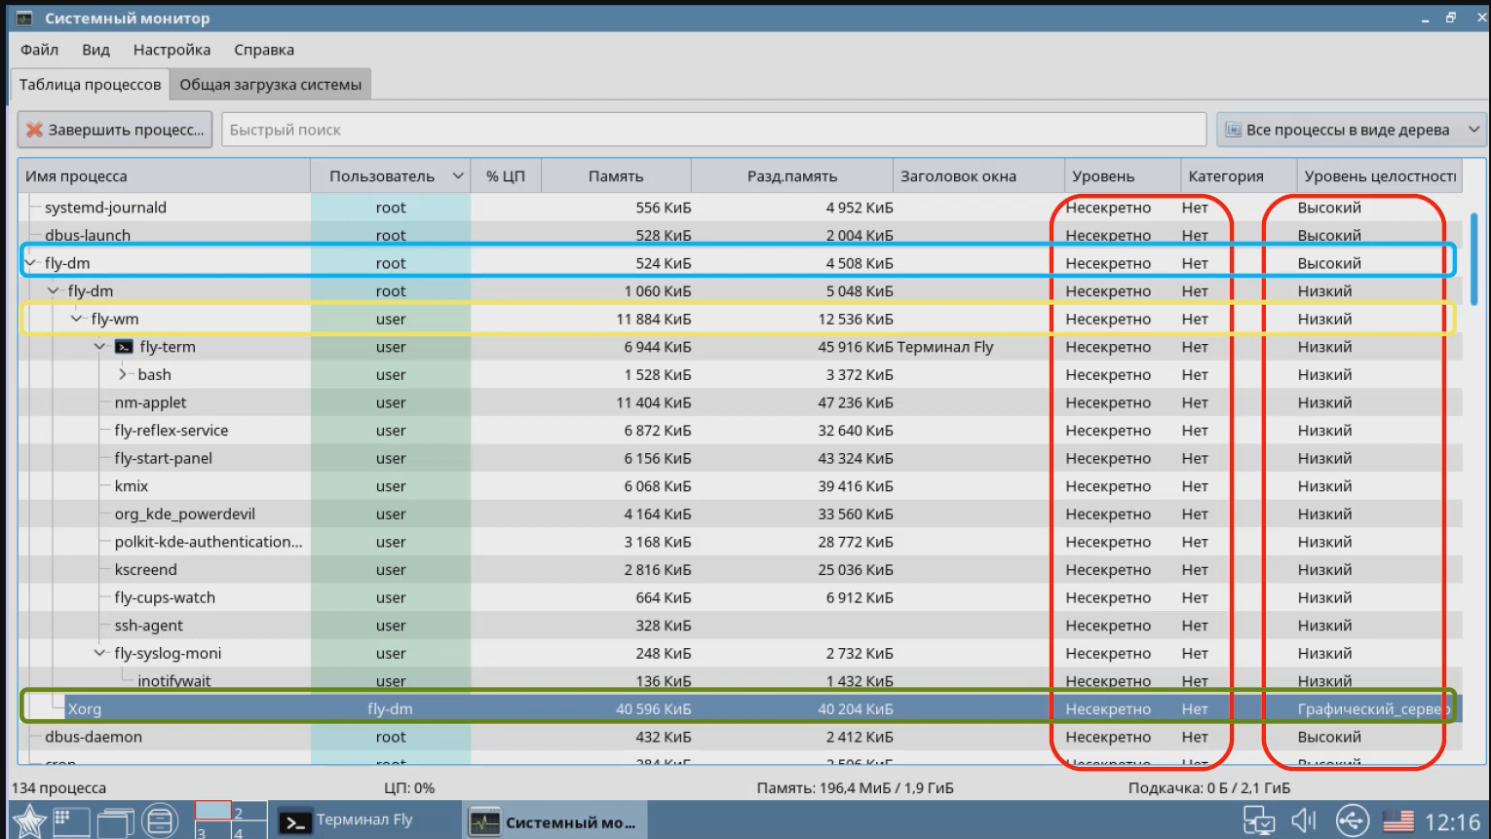
Task: Collapse the fly-syslog-moni process node
Action: [x=100, y=653]
